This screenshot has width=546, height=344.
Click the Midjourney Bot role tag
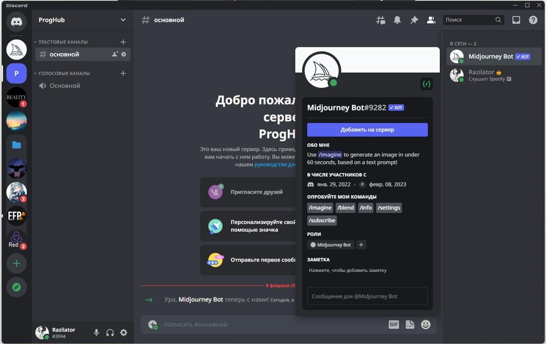[331, 245]
